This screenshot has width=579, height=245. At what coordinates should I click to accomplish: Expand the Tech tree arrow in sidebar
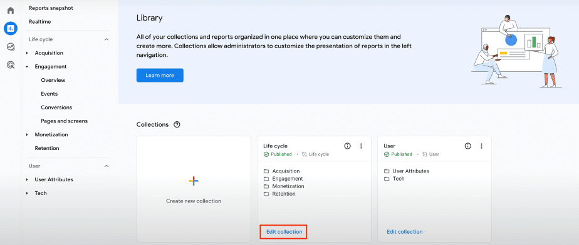coord(28,193)
